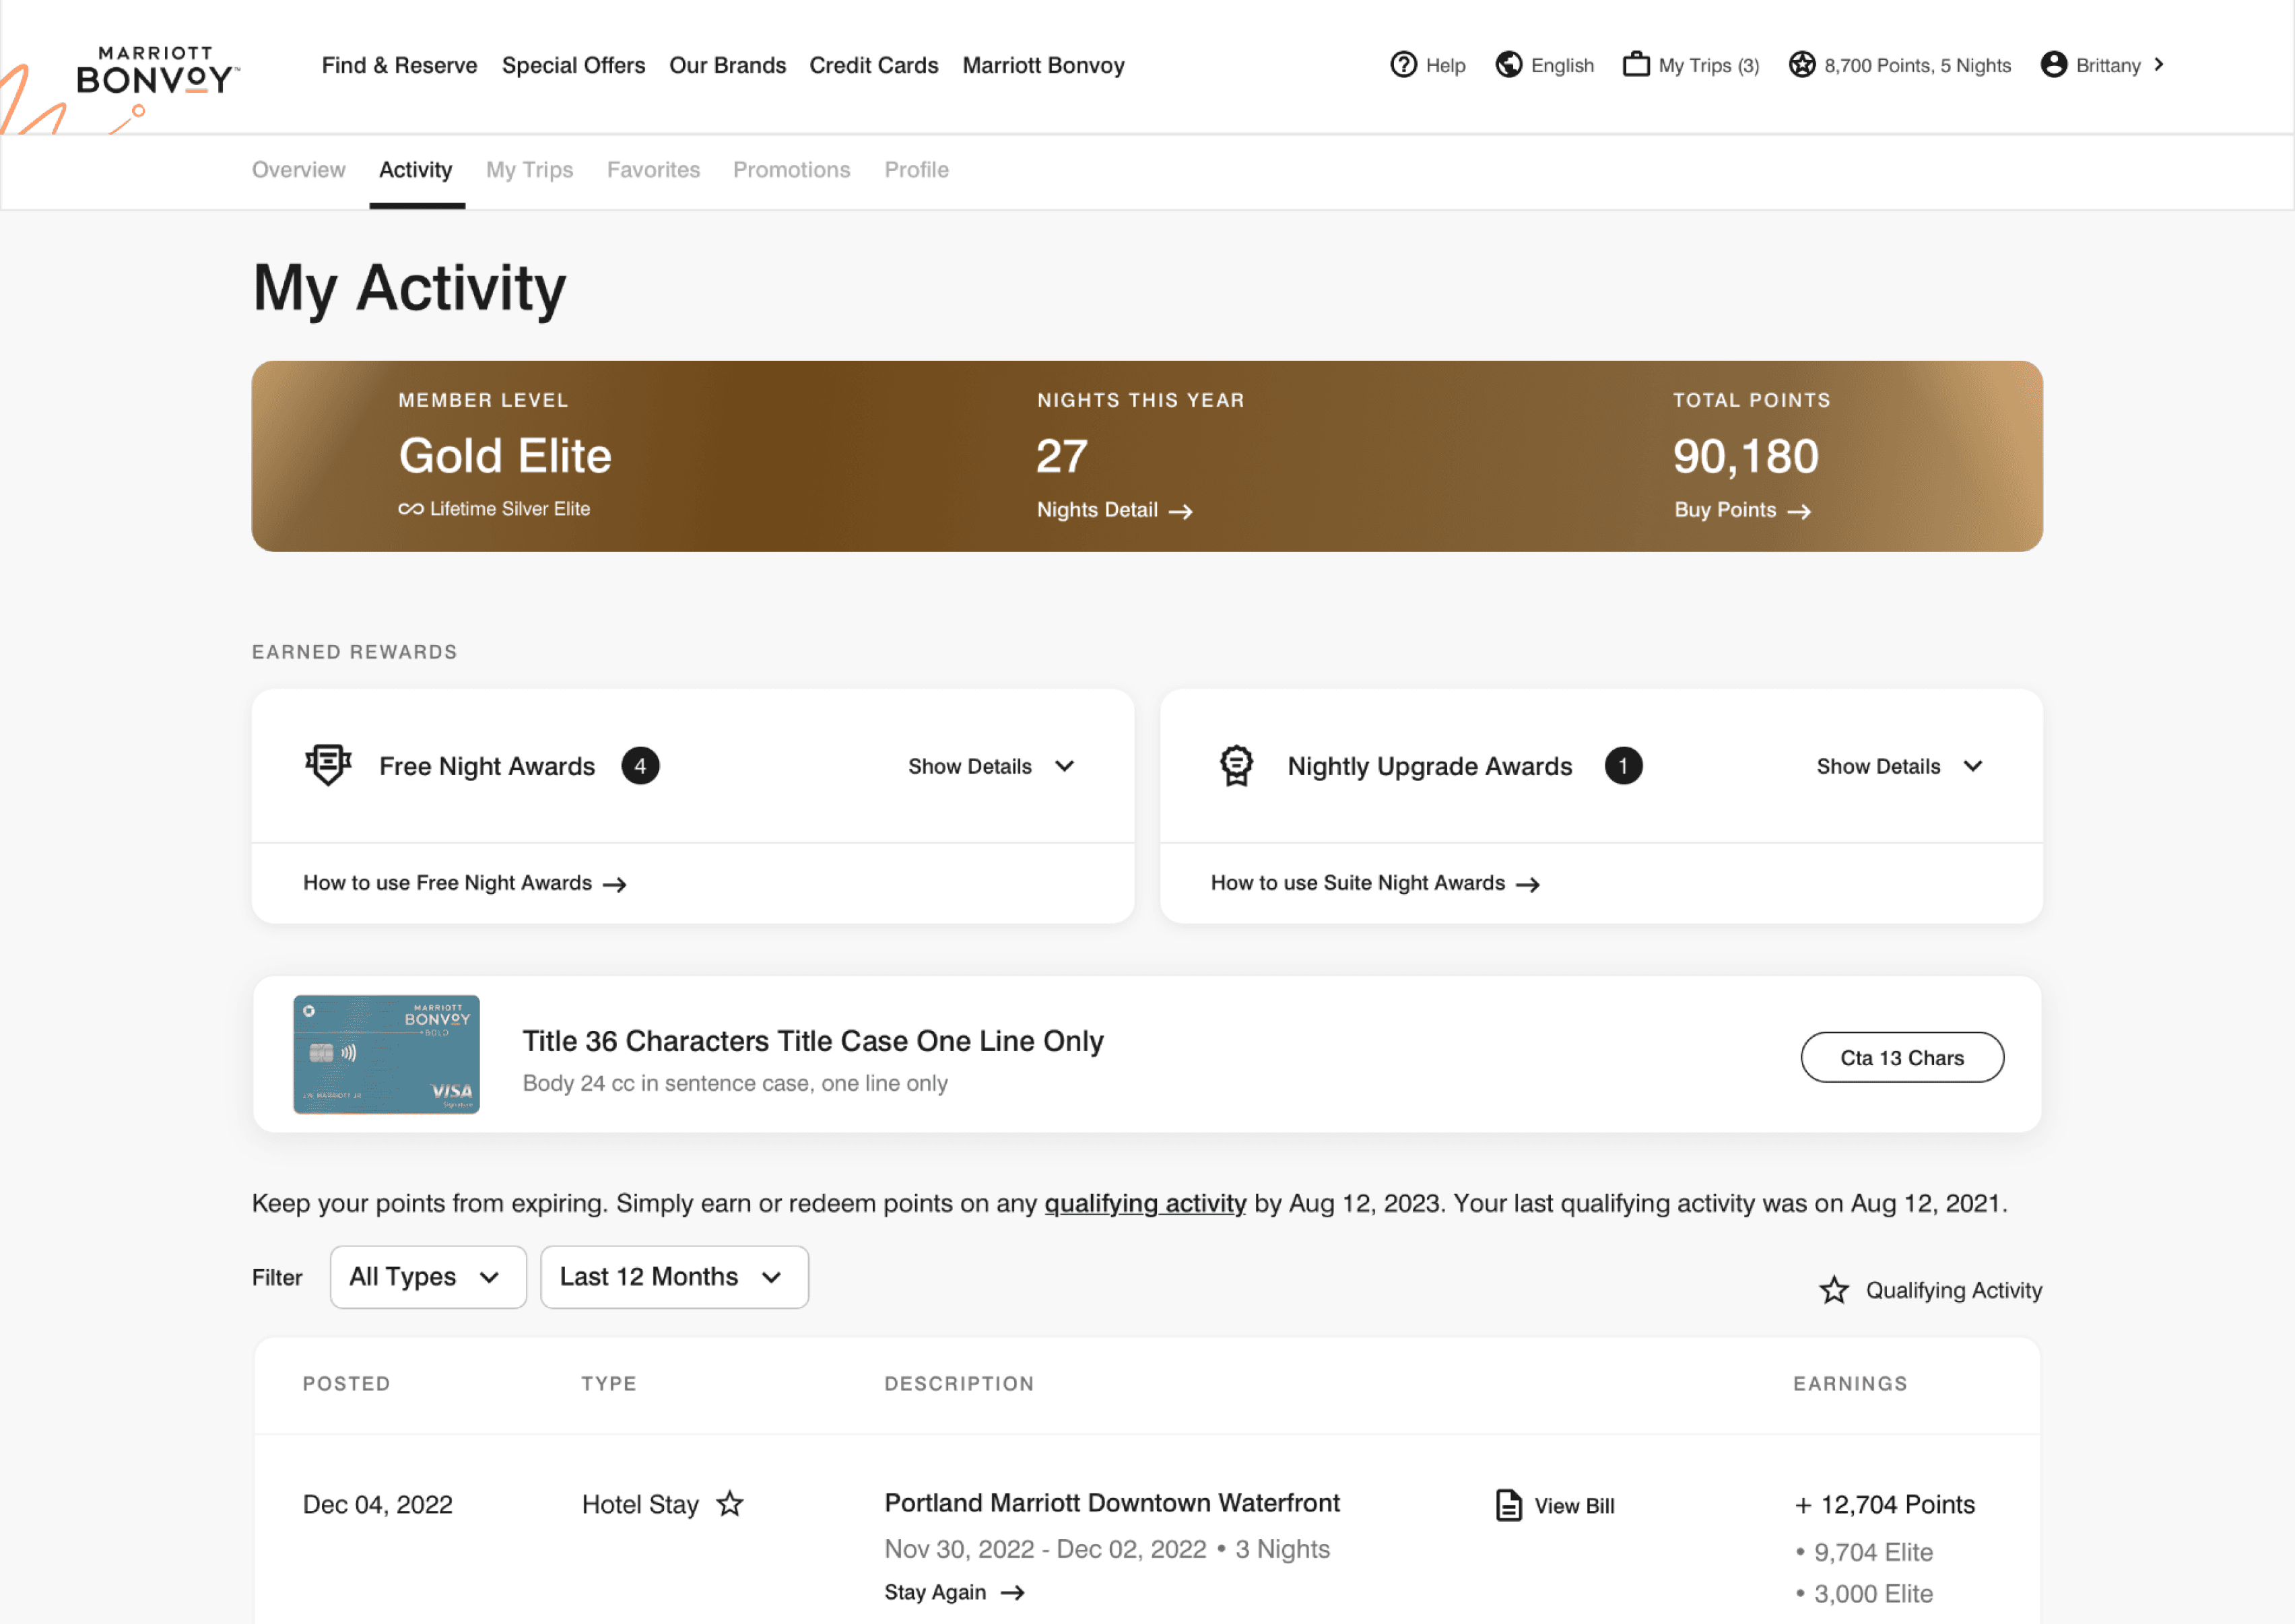Image resolution: width=2295 pixels, height=1624 pixels.
Task: Switch to the Overview tab
Action: click(x=298, y=170)
